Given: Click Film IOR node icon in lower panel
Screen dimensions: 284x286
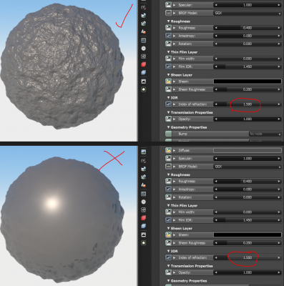Looking at the screenshot, I should coord(168,220).
